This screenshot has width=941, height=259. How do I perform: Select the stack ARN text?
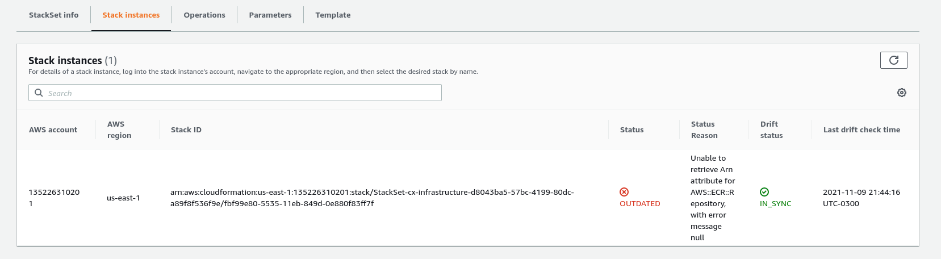tap(372, 198)
